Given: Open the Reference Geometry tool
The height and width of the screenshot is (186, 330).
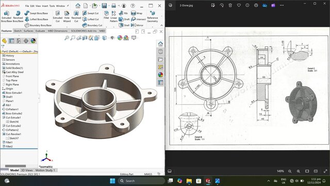Looking at the screenshot, I should tap(153, 17).
